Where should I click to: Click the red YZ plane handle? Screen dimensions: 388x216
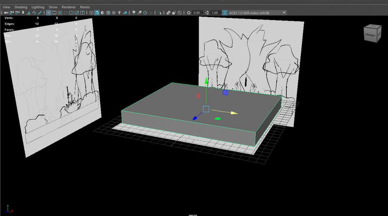click(x=198, y=96)
